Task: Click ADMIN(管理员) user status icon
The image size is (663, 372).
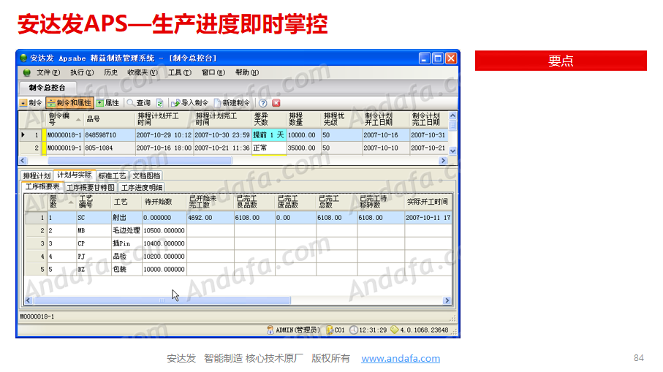Action: (270, 330)
